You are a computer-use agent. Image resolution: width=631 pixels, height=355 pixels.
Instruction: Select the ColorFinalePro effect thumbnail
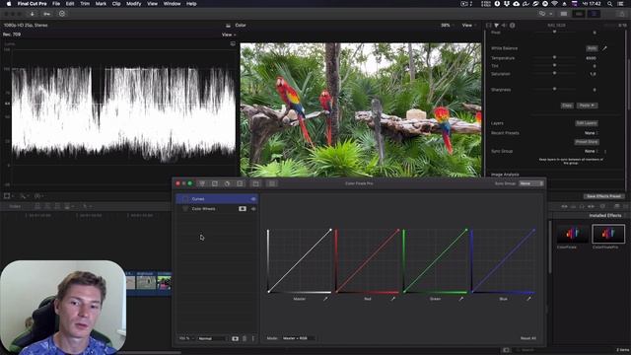coord(608,234)
